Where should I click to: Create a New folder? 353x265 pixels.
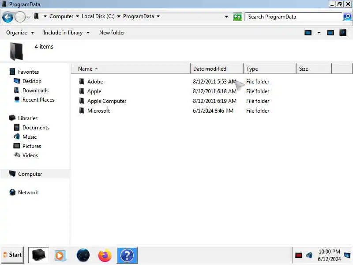click(112, 33)
